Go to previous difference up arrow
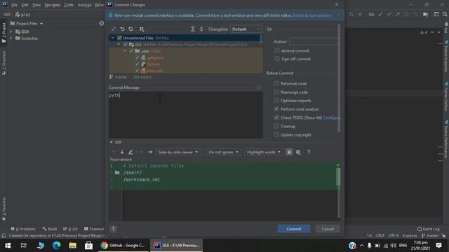 [114, 153]
